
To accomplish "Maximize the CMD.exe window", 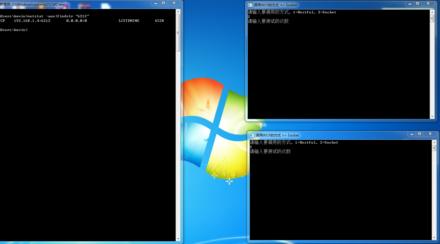I will click(x=163, y=3).
